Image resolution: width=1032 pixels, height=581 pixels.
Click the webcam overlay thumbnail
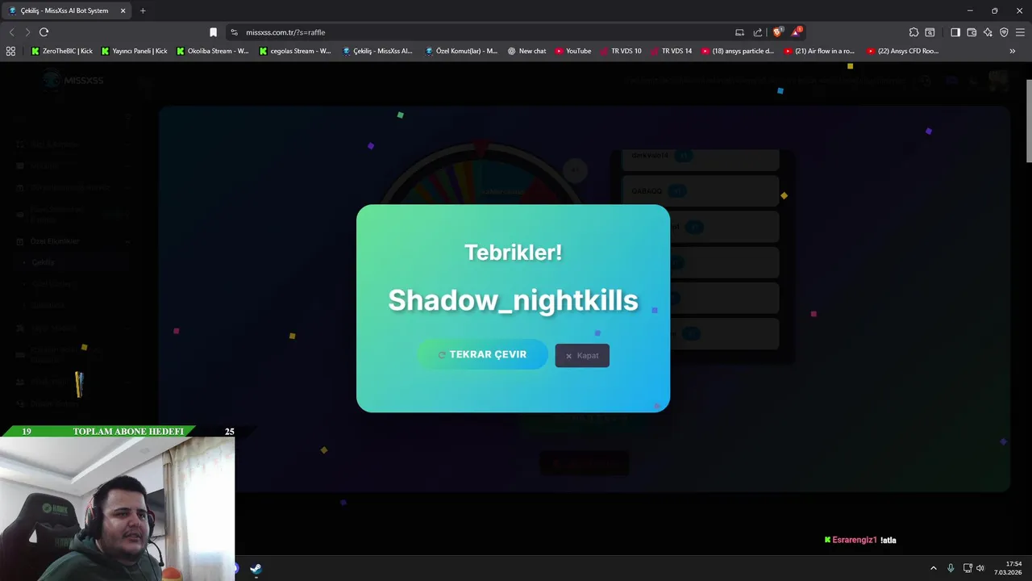point(118,509)
